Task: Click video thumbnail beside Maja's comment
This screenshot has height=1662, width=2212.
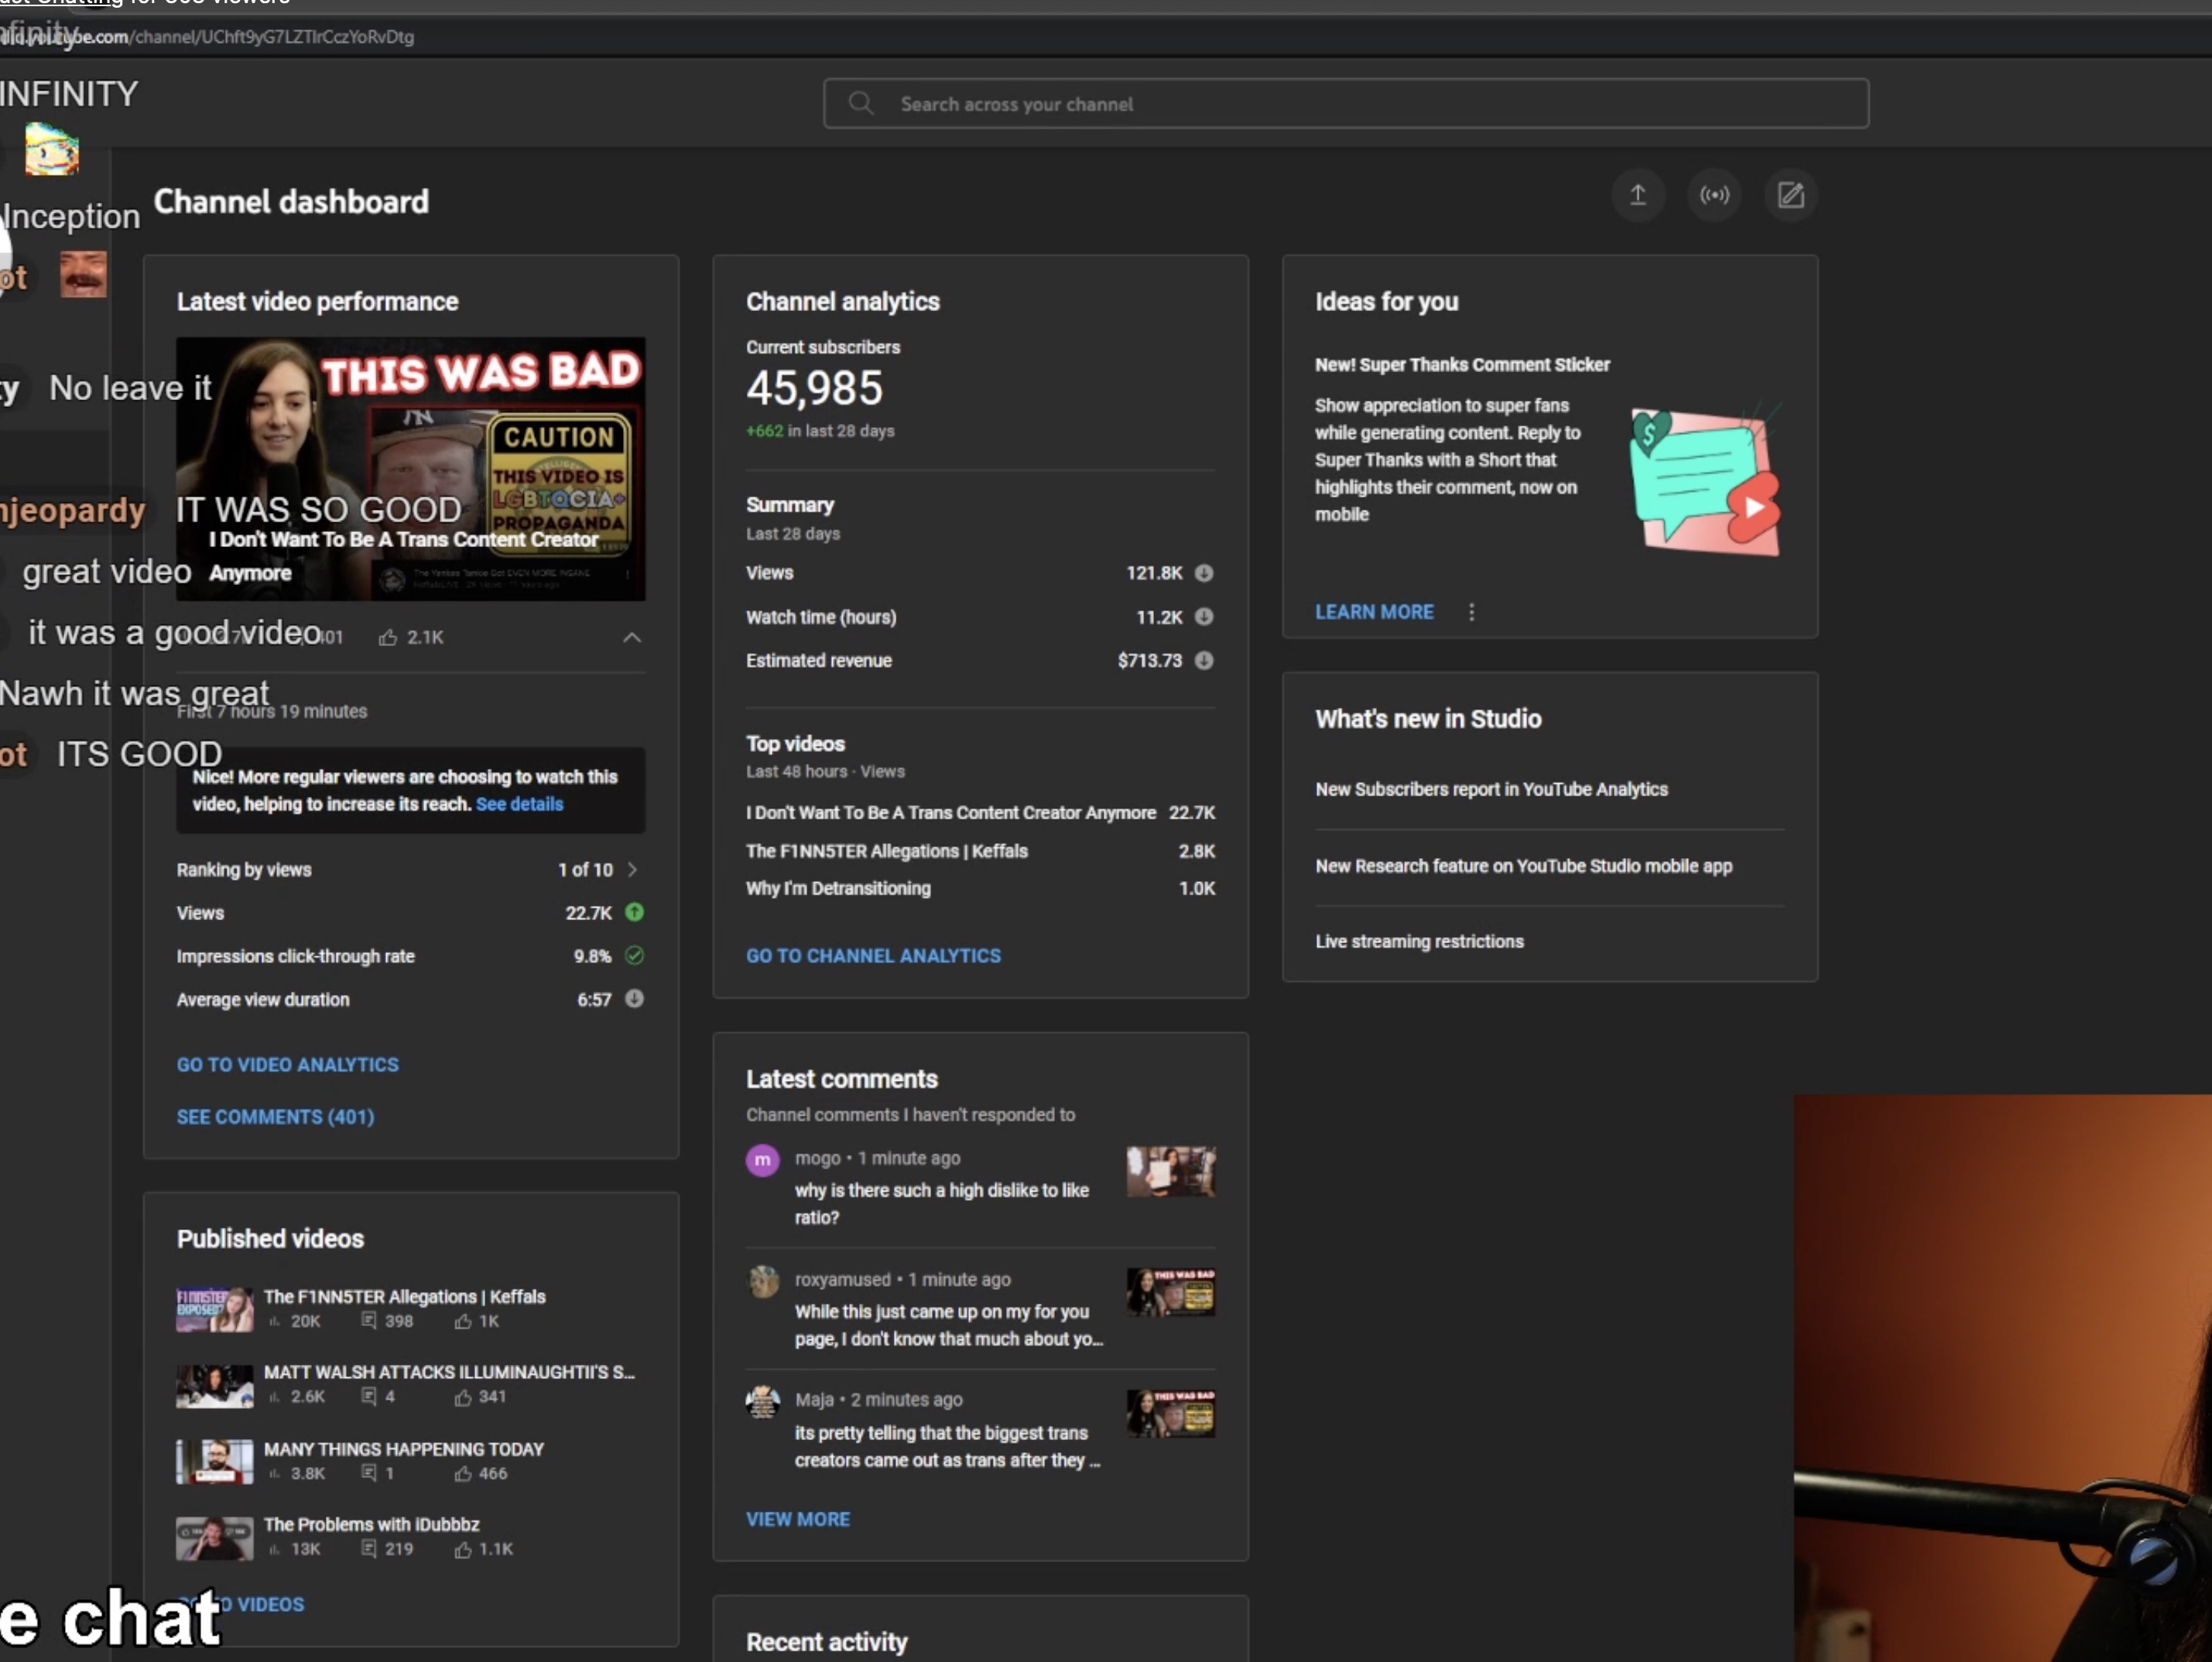Action: point(1171,1413)
